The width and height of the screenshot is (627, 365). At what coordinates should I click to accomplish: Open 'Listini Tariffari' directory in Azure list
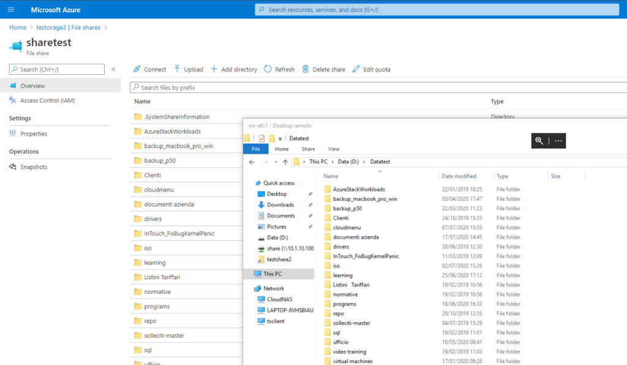tap(162, 277)
